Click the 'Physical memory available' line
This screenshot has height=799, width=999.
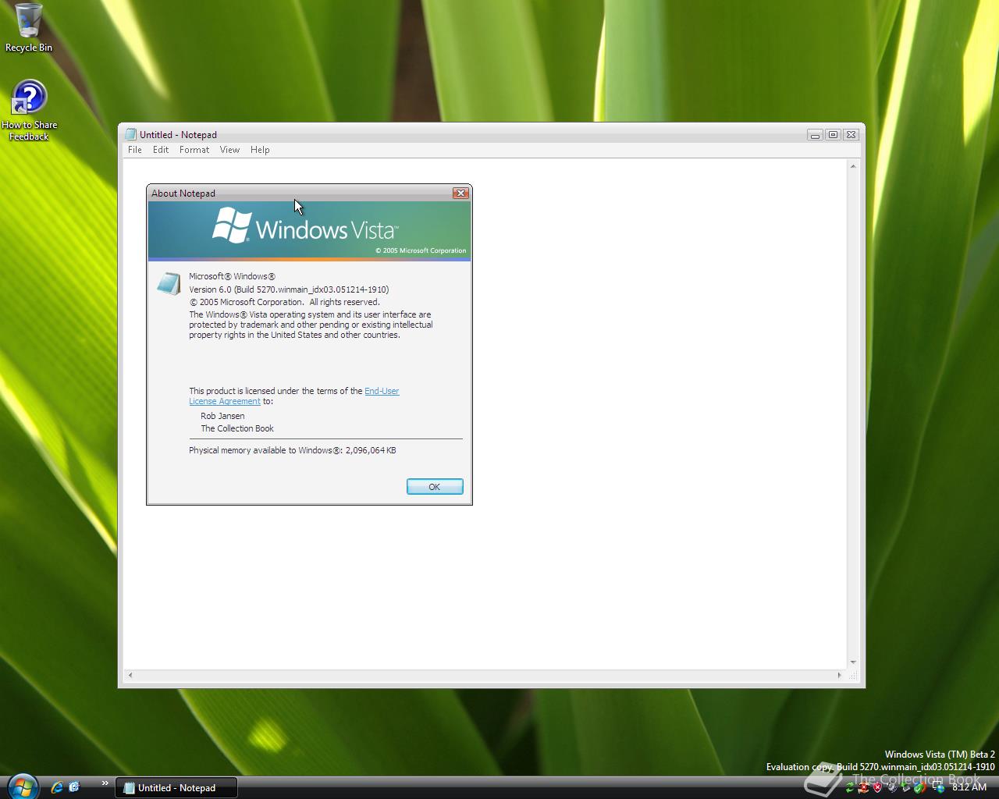point(293,450)
